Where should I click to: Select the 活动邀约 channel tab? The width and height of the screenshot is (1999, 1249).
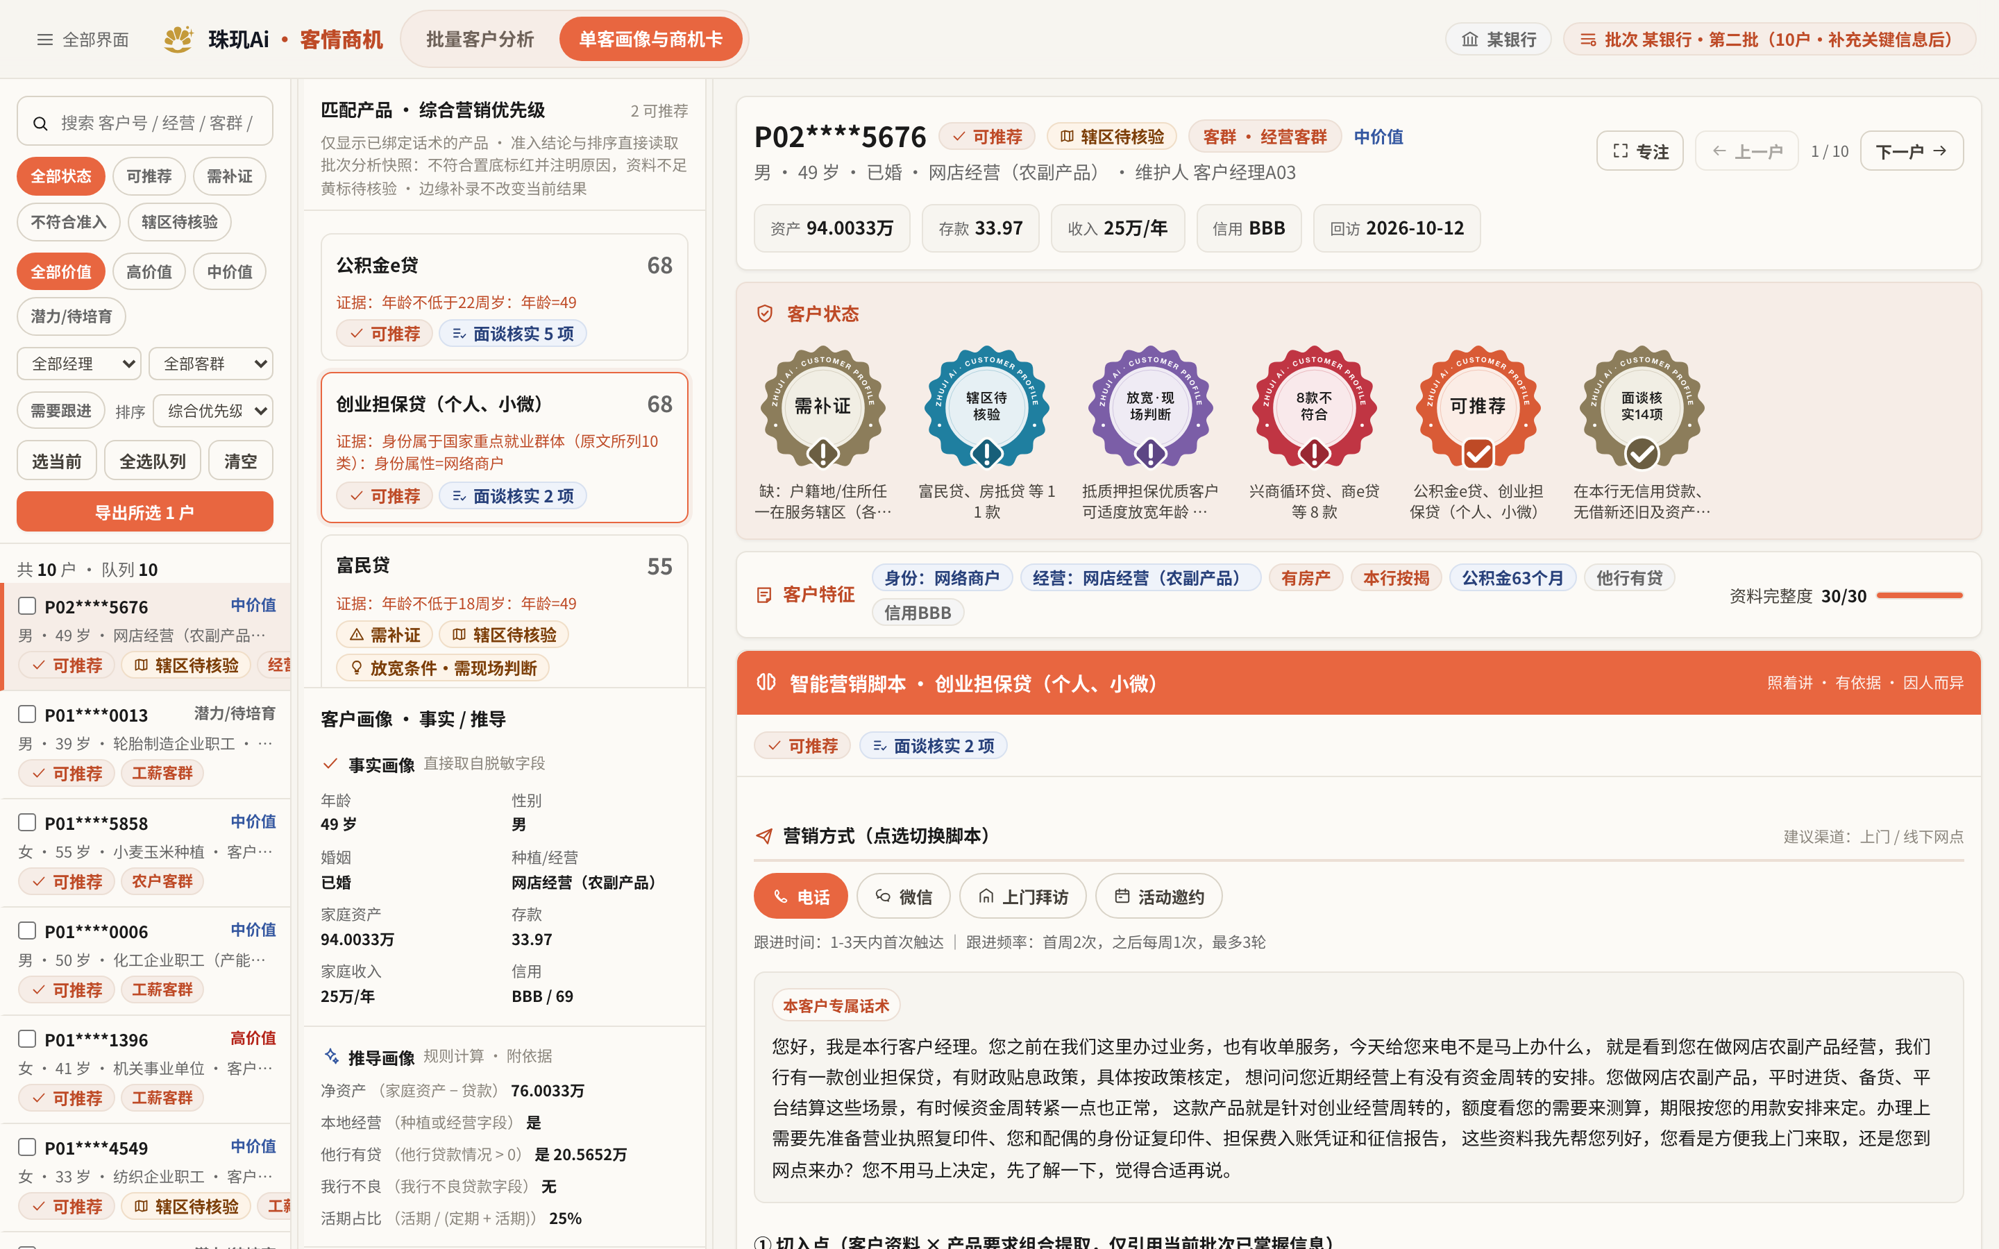pyautogui.click(x=1159, y=897)
